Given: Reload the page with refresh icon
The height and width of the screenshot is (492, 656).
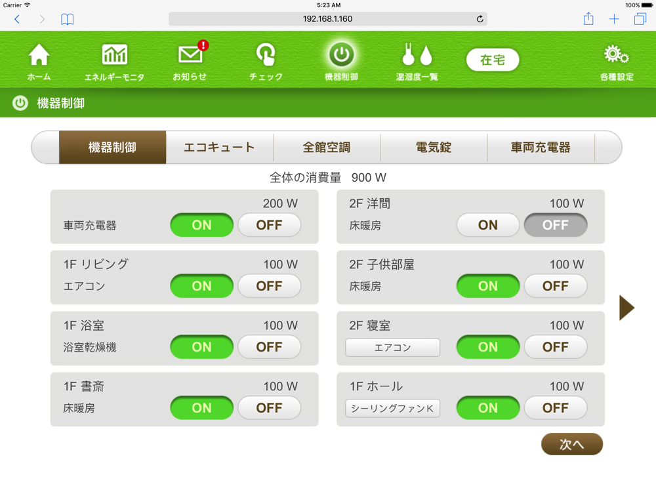Looking at the screenshot, I should [x=480, y=19].
